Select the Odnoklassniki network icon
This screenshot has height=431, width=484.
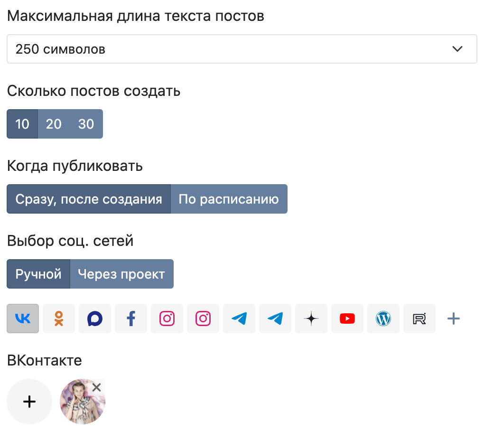coord(59,319)
